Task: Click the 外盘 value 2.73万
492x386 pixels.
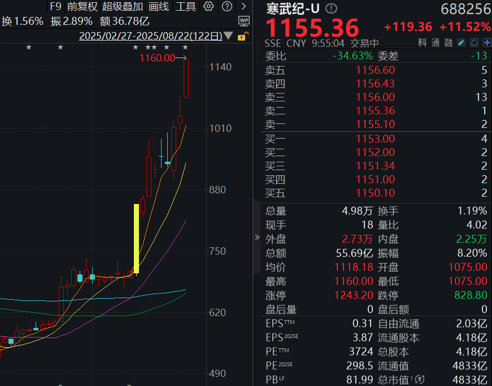Action: pos(357,239)
